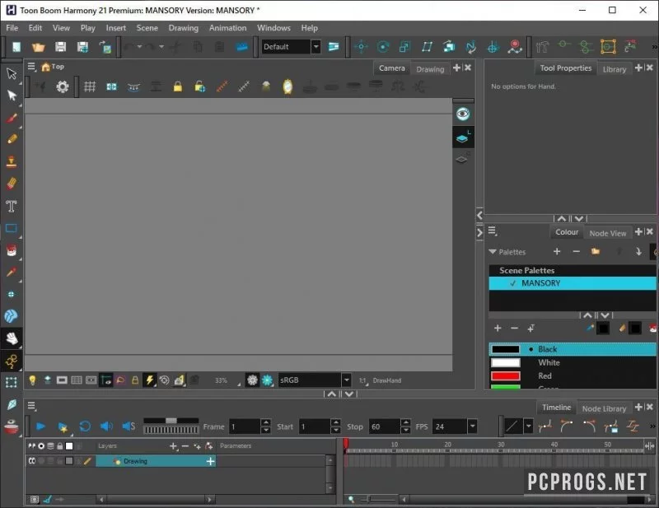Open the Windows menu
The image size is (659, 508).
(x=273, y=28)
